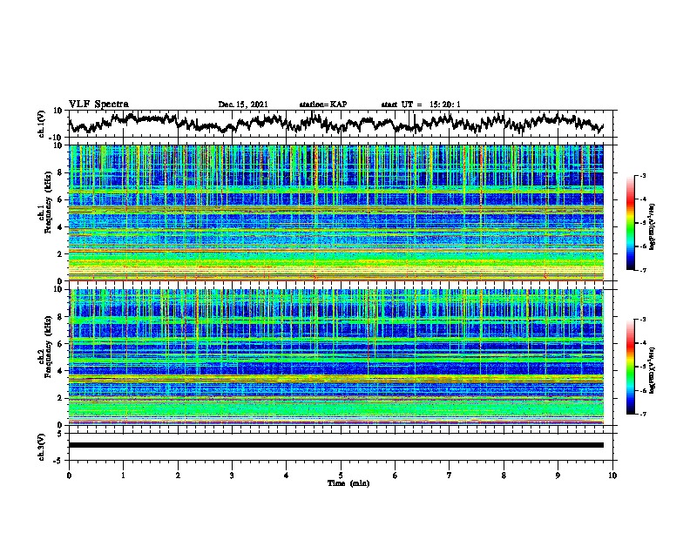This screenshot has width=690, height=533.
Task: Click the ch.1(V) voltage waveform trace
Action: coord(336,123)
